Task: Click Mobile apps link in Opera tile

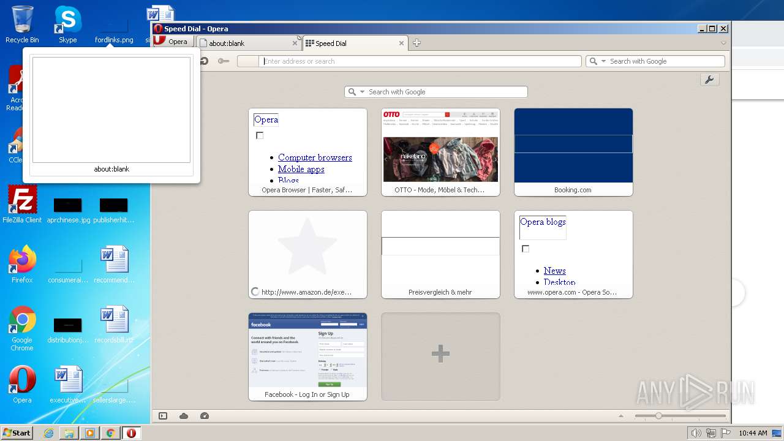Action: click(301, 169)
